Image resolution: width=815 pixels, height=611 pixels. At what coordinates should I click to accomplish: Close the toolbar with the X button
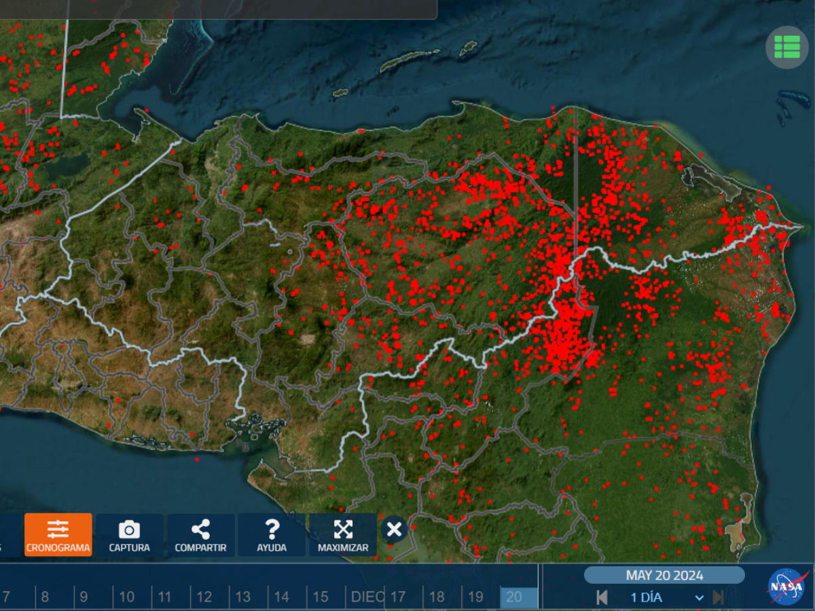coord(395,530)
